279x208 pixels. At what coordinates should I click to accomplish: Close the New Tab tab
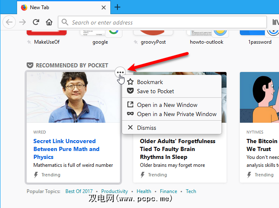tap(104, 7)
